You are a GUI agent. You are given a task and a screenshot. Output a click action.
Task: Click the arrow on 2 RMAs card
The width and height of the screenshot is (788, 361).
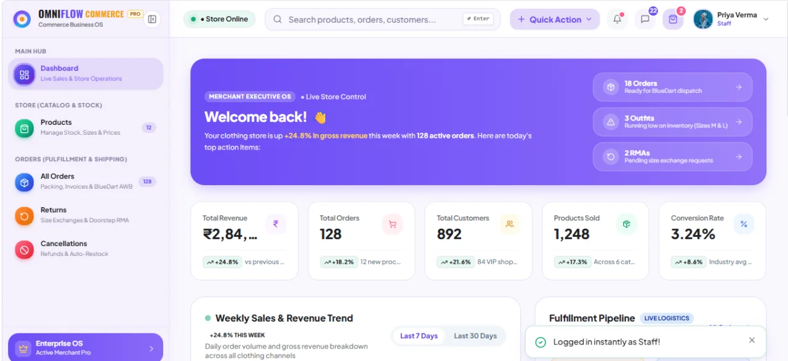(739, 157)
